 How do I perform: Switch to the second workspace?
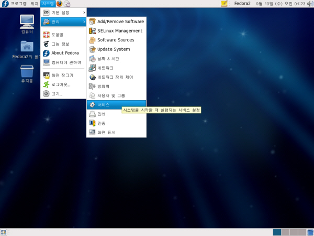pyautogui.click(x=285, y=232)
